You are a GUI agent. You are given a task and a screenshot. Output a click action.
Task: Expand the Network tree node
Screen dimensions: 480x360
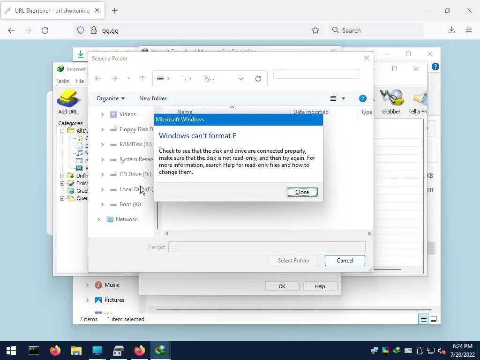98,219
